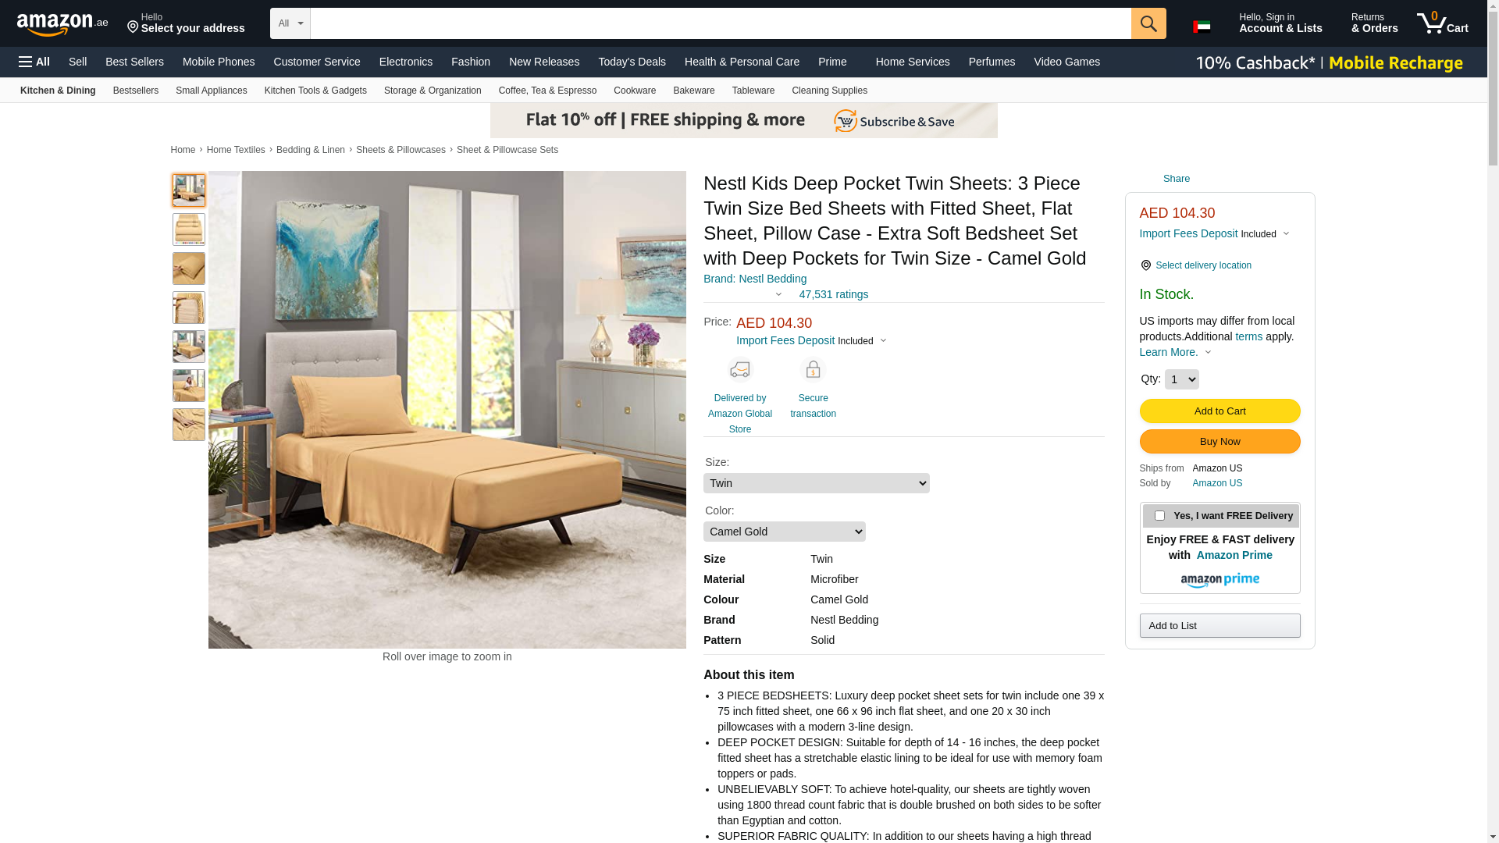Screen dimensions: 1499x843
Task: Open the Electronics nav item
Action: click(x=406, y=62)
